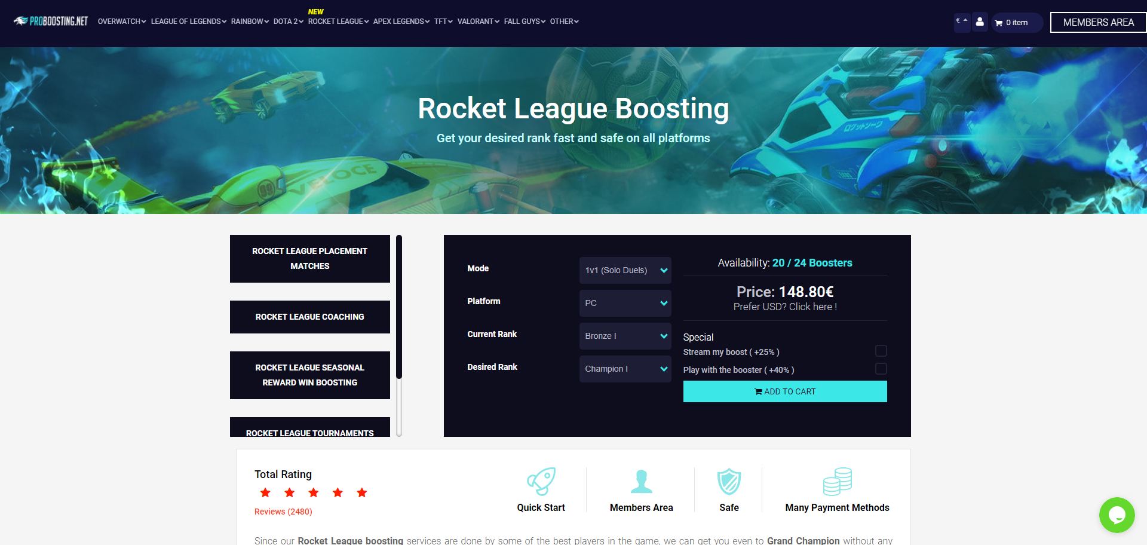Expand the Rocket League menu
The height and width of the screenshot is (545, 1147).
(x=338, y=22)
